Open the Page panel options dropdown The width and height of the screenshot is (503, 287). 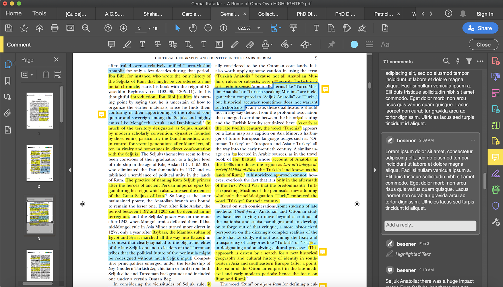(x=27, y=74)
